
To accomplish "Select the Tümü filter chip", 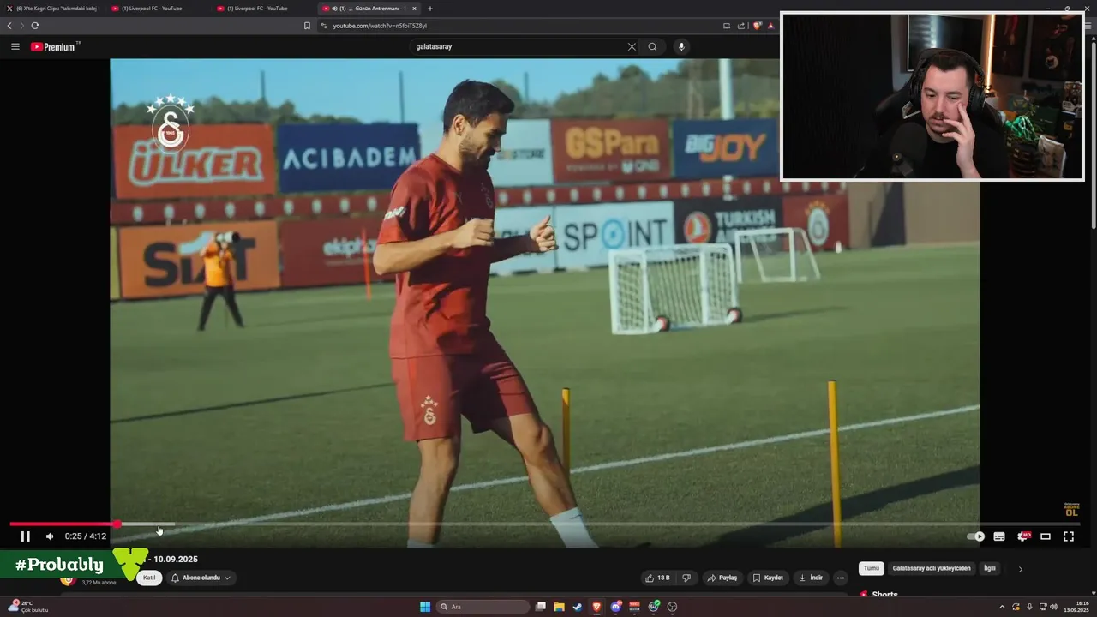I will 872,568.
